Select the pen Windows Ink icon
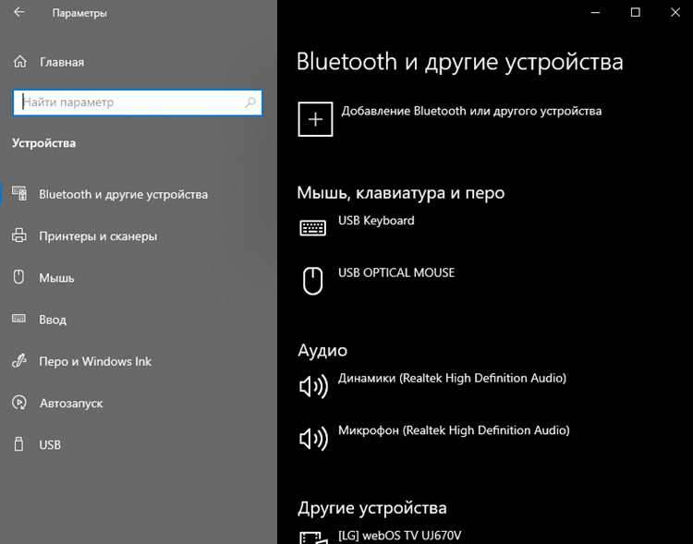Viewport: 693px width, 544px height. 19,360
